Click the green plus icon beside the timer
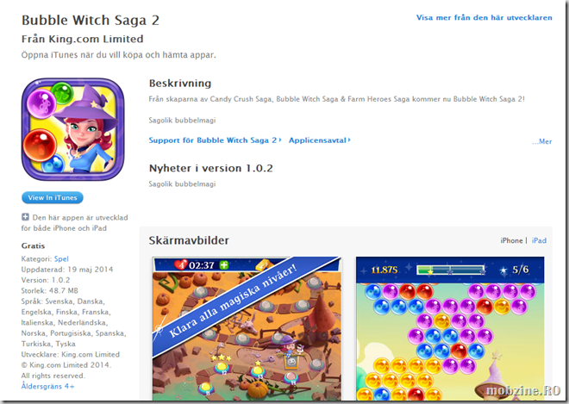The height and width of the screenshot is (404, 569). tap(224, 264)
